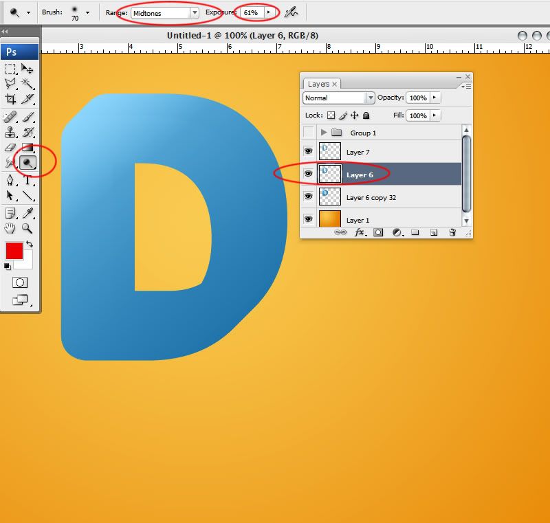Switch to the Layers tab
550x523 pixels.
pyautogui.click(x=318, y=84)
